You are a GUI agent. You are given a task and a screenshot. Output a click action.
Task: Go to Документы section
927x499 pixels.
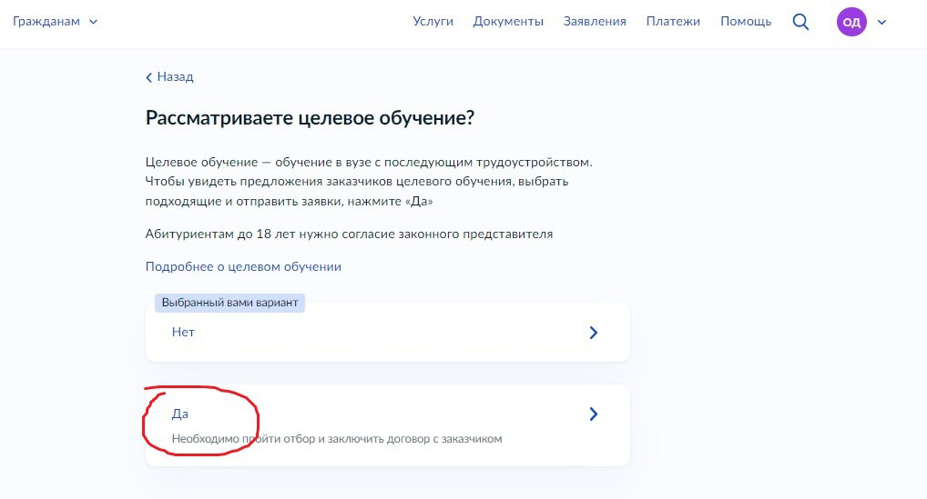coord(508,21)
